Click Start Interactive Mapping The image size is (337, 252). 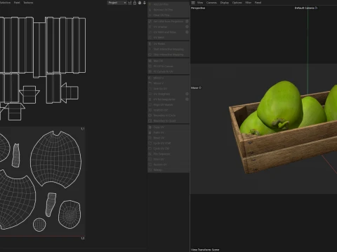point(168,49)
